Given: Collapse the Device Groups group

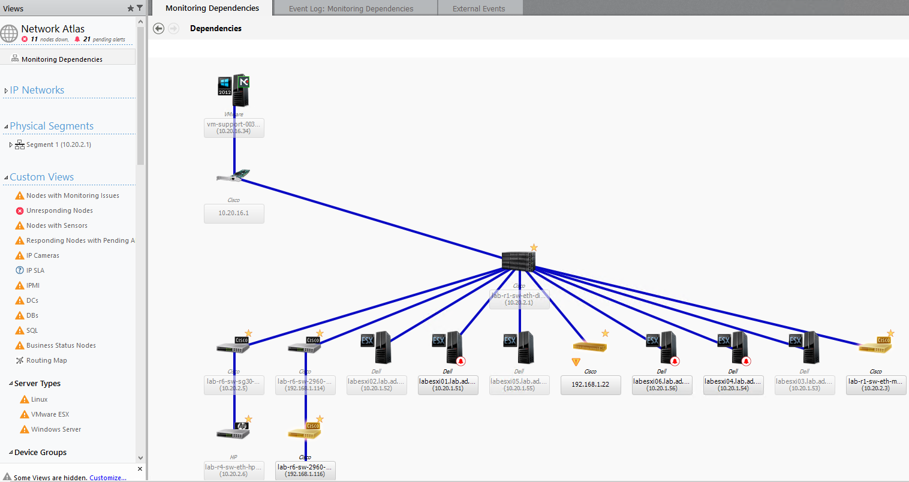Looking at the screenshot, I should click(11, 453).
